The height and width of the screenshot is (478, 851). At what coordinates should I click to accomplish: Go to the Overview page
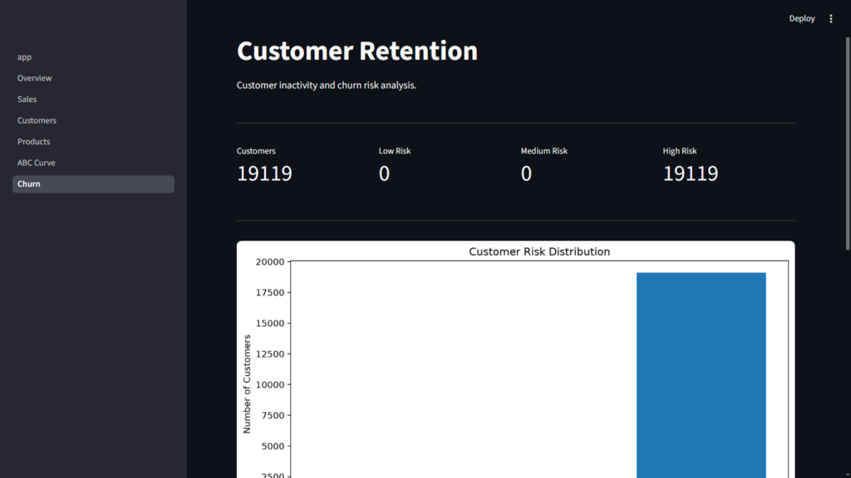point(93,78)
